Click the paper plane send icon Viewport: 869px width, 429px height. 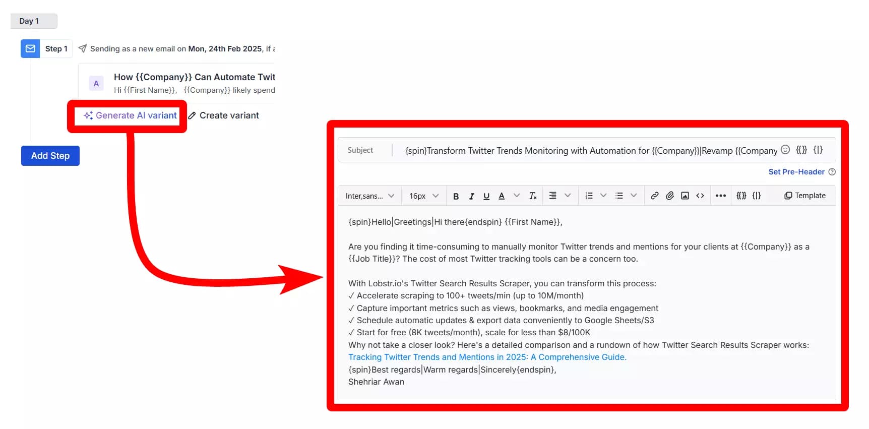point(83,48)
